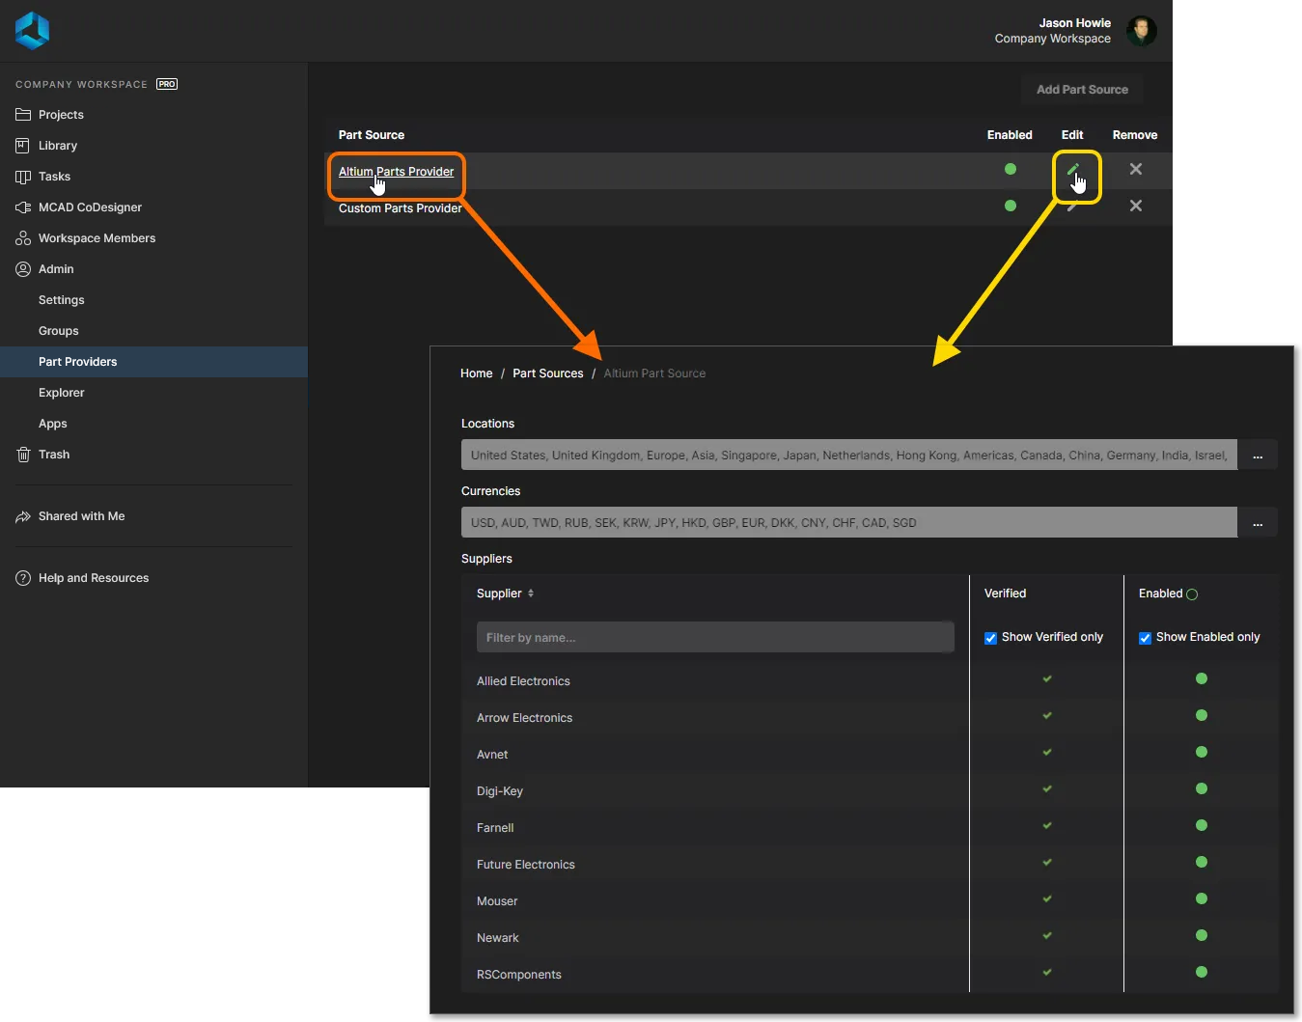Sort suppliers using Supplier column arrow

[531, 594]
